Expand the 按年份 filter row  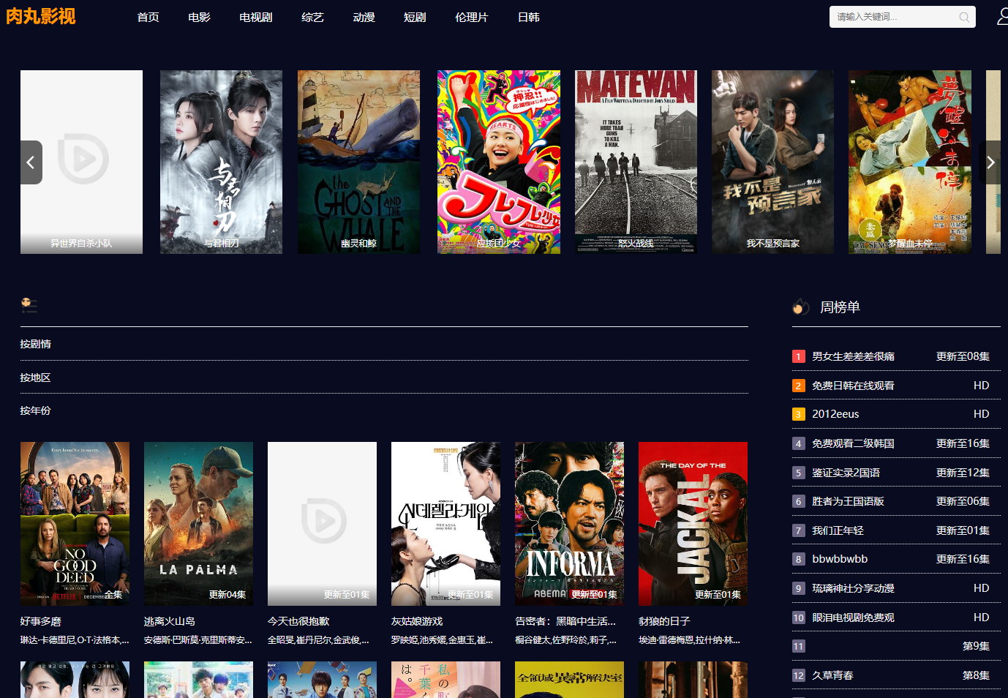click(384, 410)
